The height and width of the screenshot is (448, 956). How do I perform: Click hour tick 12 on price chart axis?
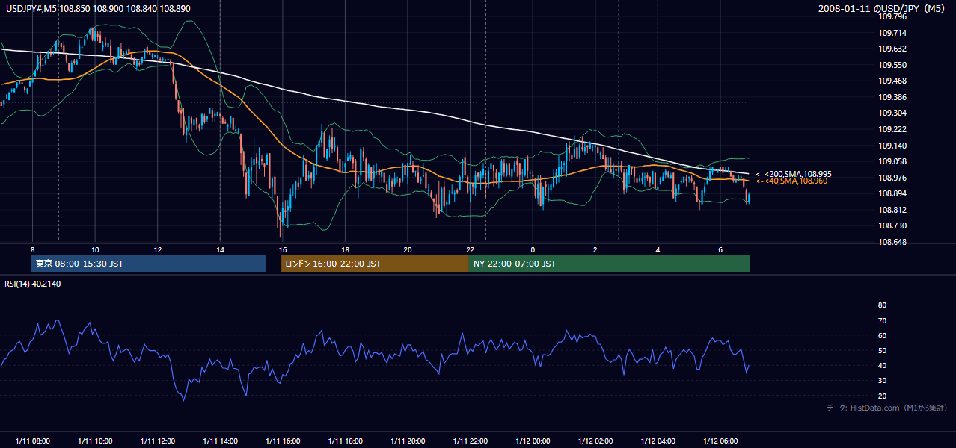[x=157, y=249]
